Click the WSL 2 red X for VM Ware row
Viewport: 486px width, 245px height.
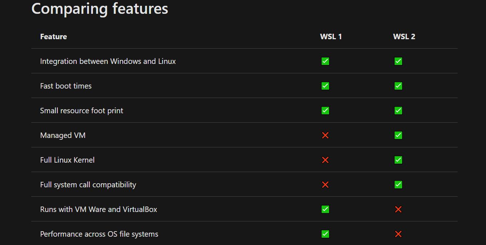tap(398, 209)
